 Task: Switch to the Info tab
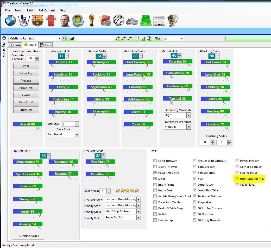click(x=15, y=45)
